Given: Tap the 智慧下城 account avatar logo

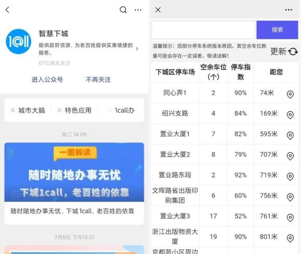Looking at the screenshot, I should click(x=19, y=42).
